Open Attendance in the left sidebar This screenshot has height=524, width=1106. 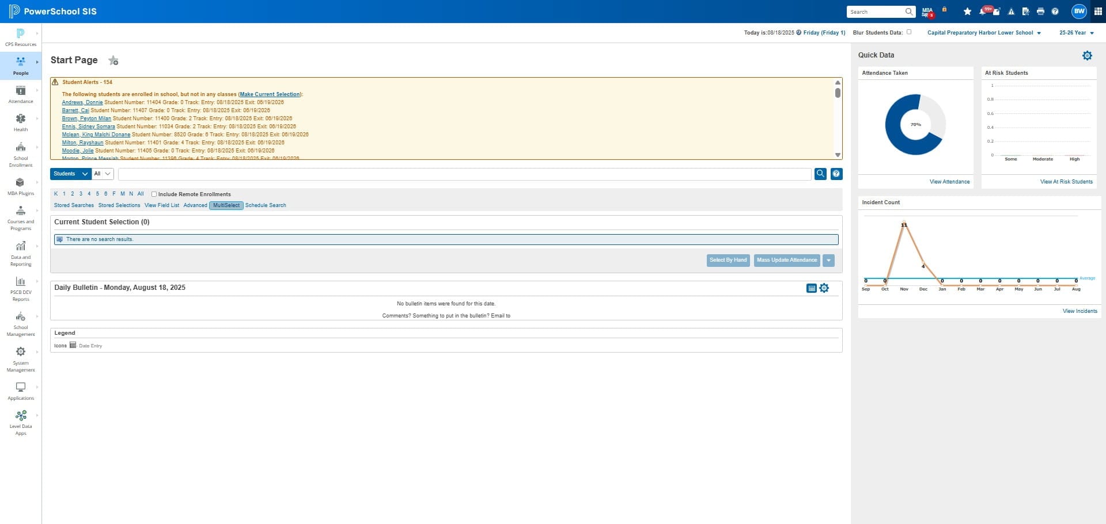21,94
